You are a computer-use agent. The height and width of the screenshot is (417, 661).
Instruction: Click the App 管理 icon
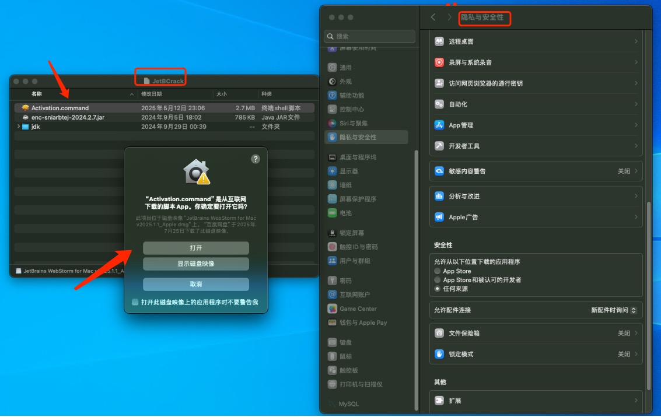439,125
